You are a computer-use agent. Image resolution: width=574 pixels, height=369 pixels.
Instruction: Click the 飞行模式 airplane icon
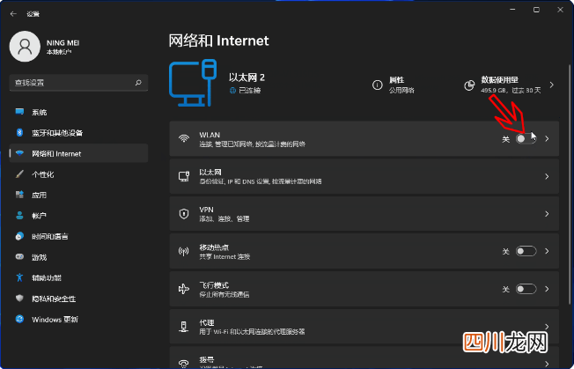[x=184, y=289]
